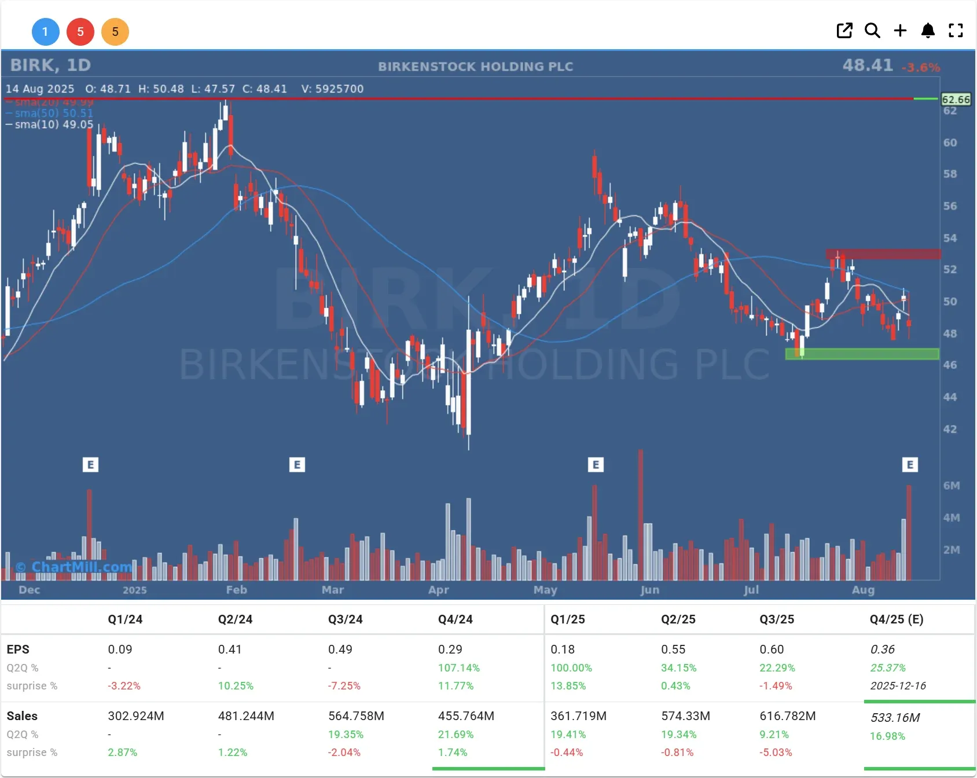Select the Q4/25 (E) column header
Image resolution: width=977 pixels, height=778 pixels.
(x=897, y=619)
